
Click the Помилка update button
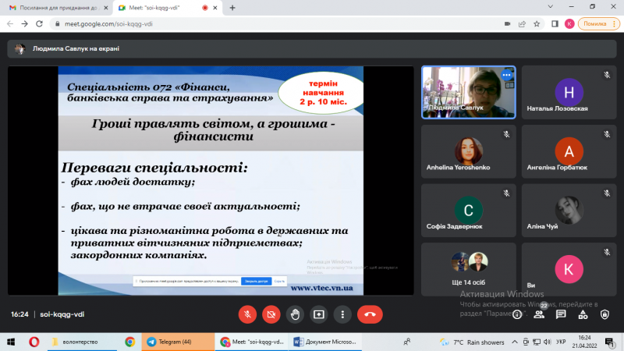tap(599, 24)
